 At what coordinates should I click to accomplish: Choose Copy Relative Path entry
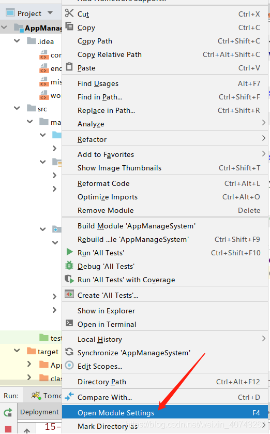tap(165, 54)
